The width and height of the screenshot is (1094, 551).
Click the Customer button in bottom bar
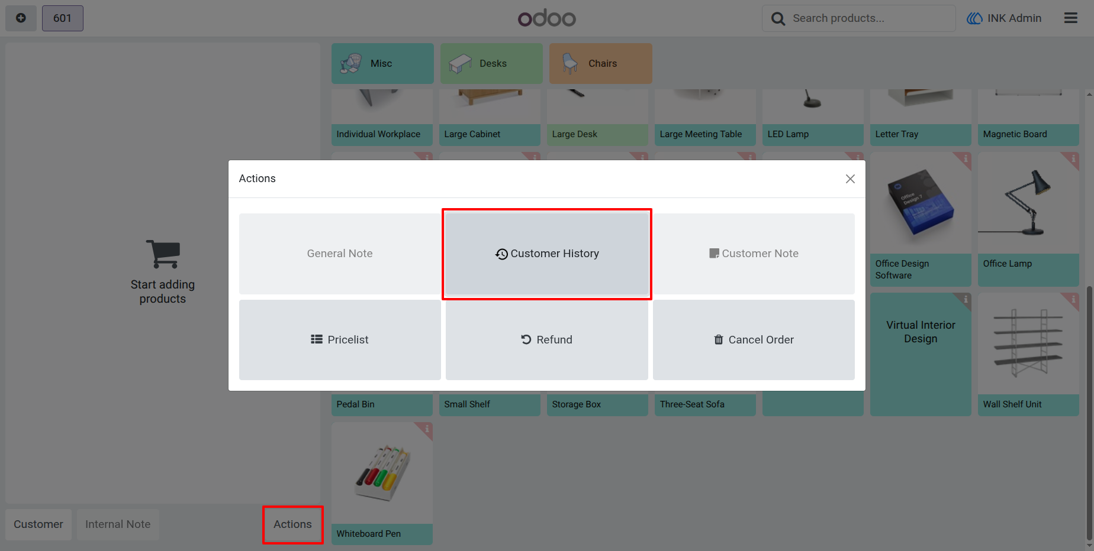pyautogui.click(x=38, y=524)
